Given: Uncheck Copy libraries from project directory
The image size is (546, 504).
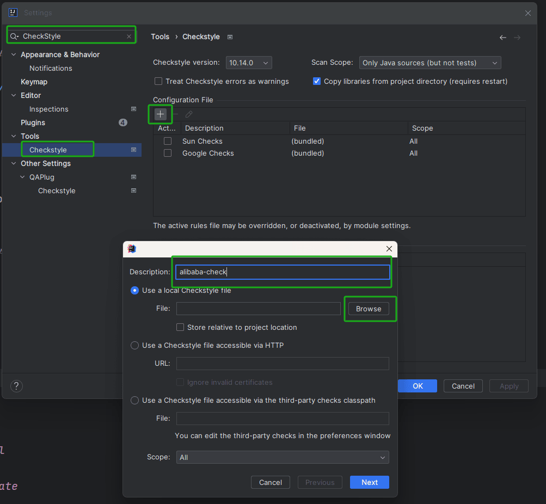Looking at the screenshot, I should point(317,81).
